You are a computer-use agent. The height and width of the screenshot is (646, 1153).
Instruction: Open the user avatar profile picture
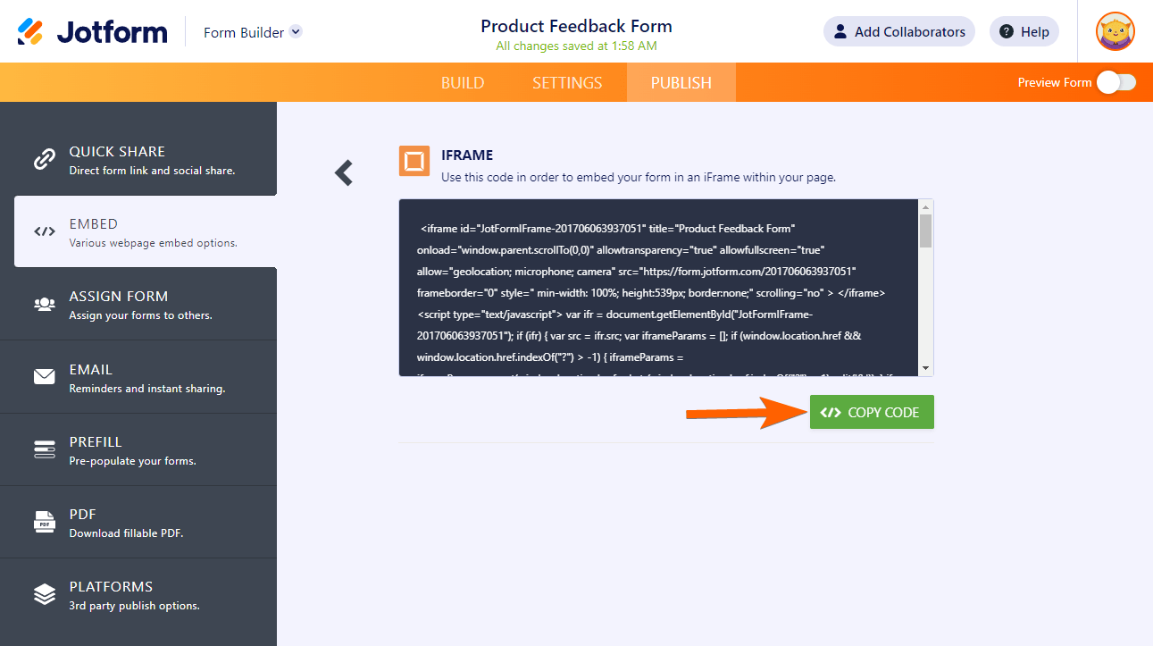(1115, 32)
